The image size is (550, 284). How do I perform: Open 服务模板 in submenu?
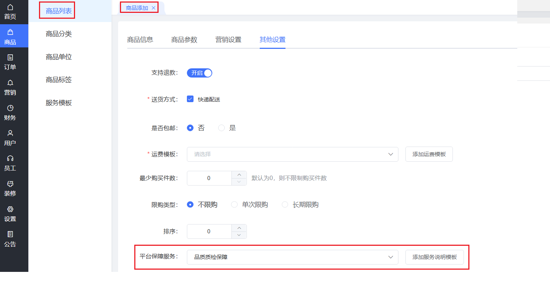pyautogui.click(x=59, y=103)
